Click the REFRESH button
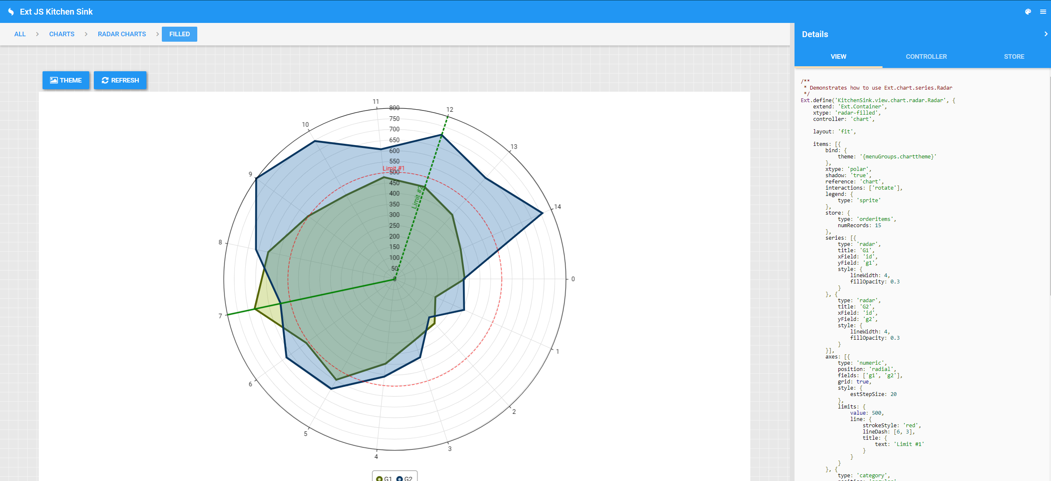The height and width of the screenshot is (481, 1051). [120, 80]
